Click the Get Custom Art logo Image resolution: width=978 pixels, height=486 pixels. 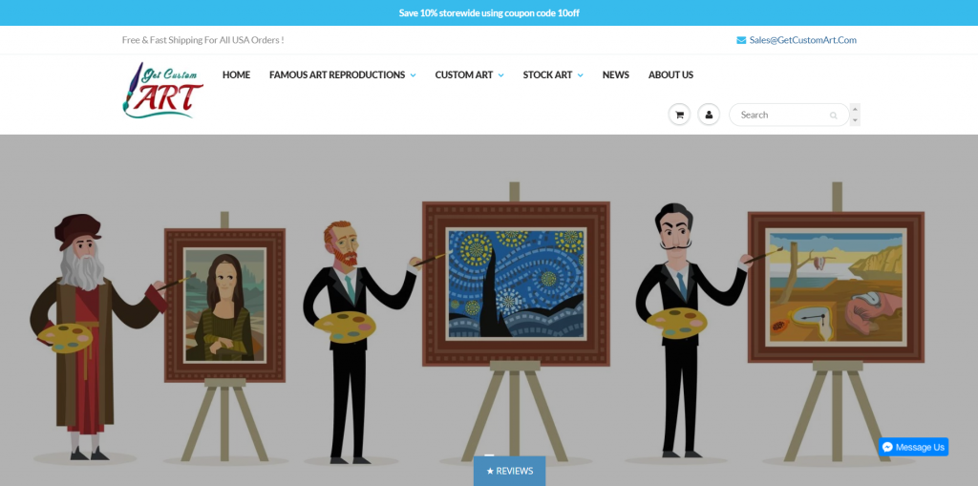(x=162, y=91)
